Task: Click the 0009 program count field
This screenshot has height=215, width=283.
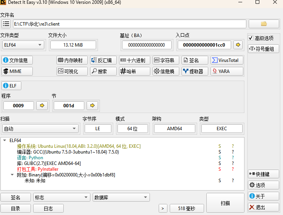Action: tap(19, 105)
